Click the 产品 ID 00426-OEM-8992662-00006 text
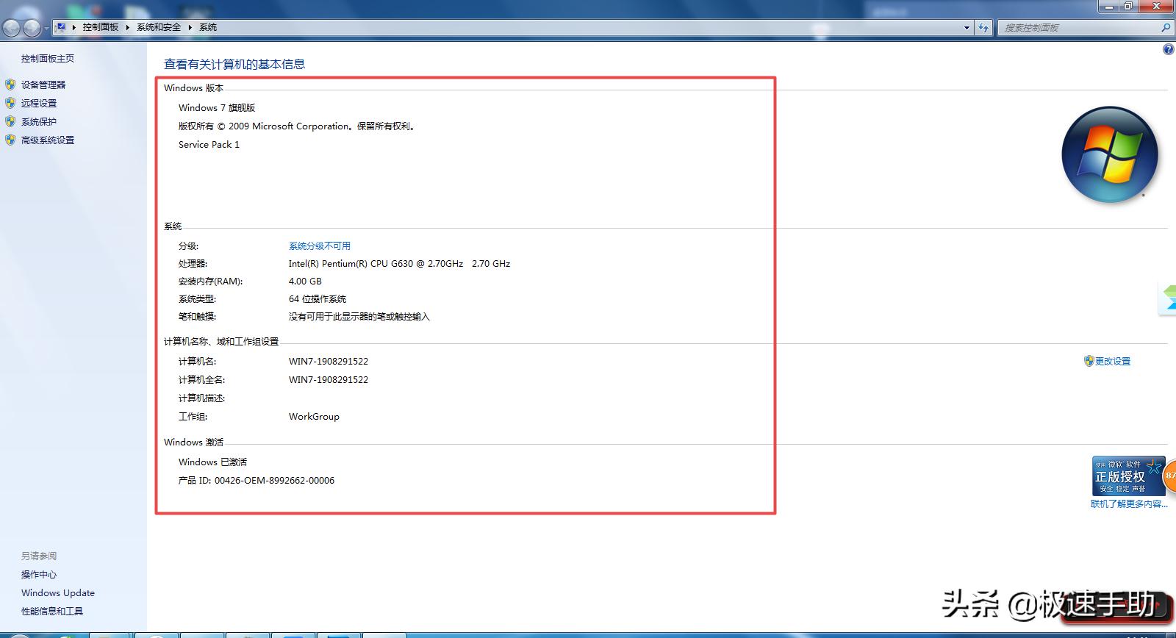Image resolution: width=1176 pixels, height=638 pixels. [x=257, y=481]
